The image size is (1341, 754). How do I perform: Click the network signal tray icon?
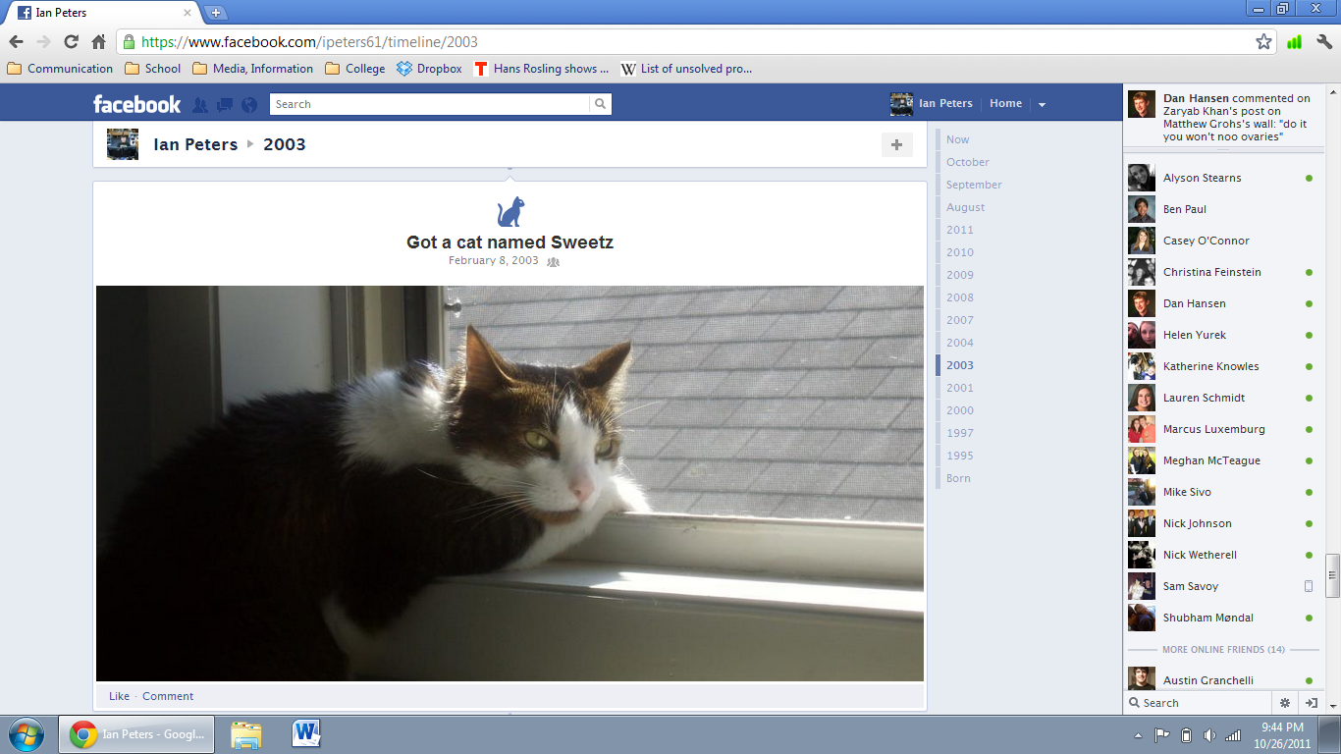pyautogui.click(x=1233, y=735)
